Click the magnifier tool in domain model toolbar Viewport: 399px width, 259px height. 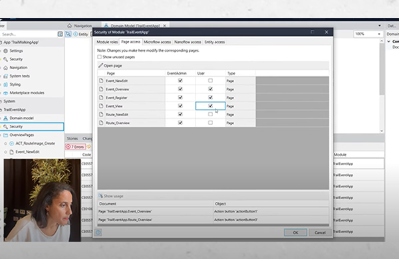click(68, 34)
